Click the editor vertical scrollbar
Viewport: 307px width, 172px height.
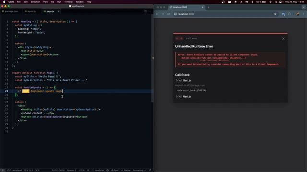[152, 58]
